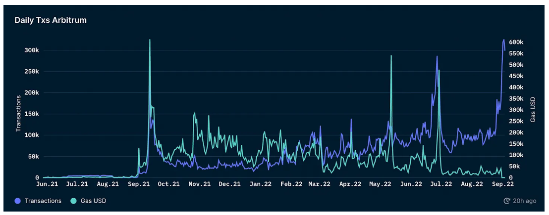Click the Transactions peak at September 2022

[x=504, y=40]
